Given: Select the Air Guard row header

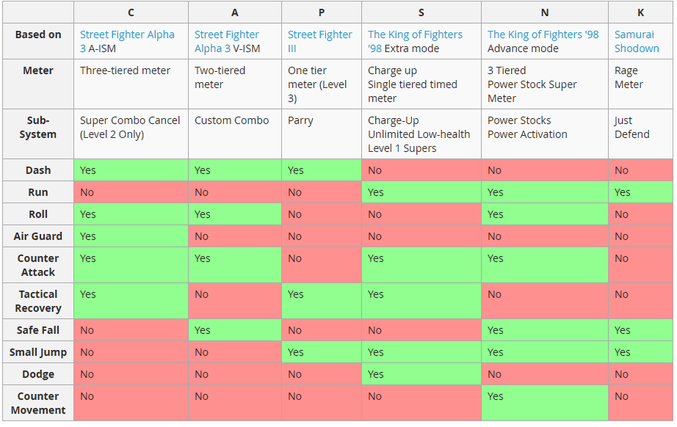Looking at the screenshot, I should (38, 236).
